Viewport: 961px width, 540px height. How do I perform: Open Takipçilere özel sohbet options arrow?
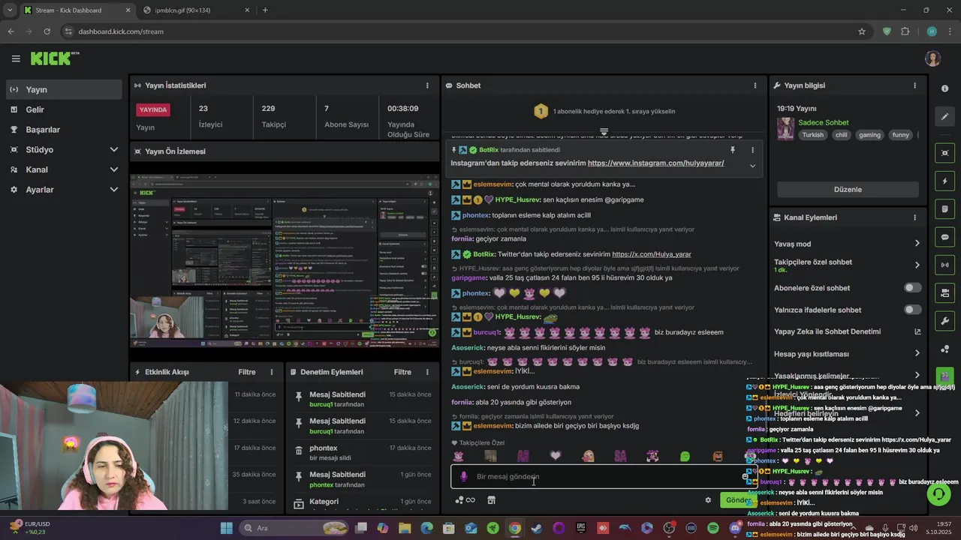point(917,265)
